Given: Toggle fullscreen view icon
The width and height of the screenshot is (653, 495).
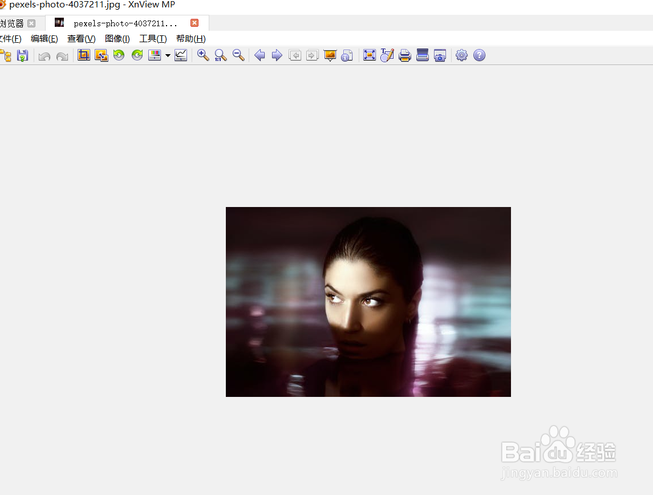Looking at the screenshot, I should tap(370, 55).
